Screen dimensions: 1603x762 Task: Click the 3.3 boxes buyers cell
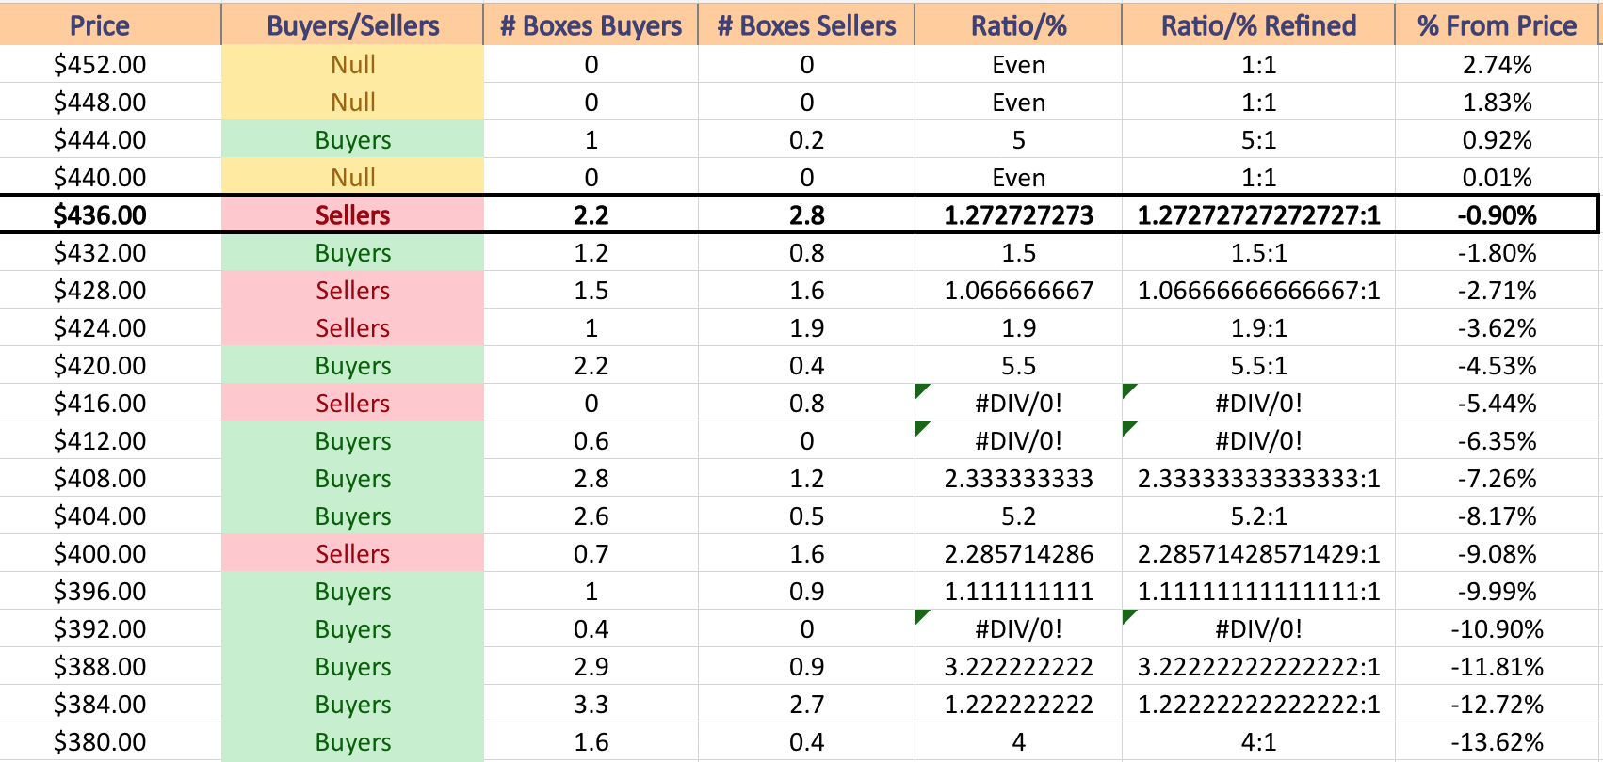tap(591, 705)
